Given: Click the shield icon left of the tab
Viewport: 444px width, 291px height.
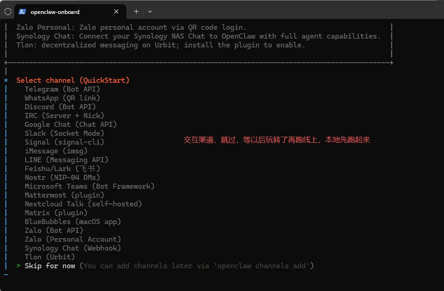Looking at the screenshot, I should click(x=8, y=12).
